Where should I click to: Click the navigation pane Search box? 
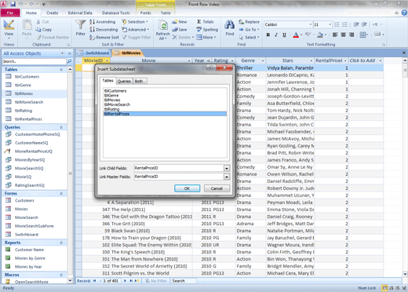35,61
